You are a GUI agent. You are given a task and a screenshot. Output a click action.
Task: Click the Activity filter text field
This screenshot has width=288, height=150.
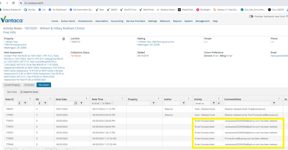(x=203, y=103)
